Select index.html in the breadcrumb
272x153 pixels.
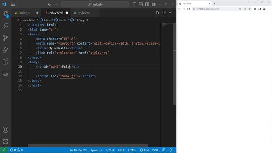[28, 20]
